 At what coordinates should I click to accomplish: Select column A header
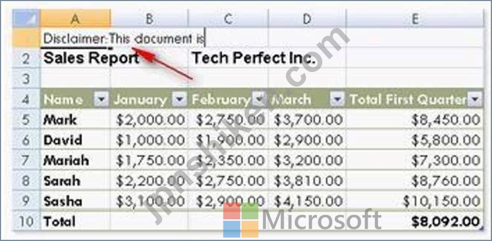75,19
